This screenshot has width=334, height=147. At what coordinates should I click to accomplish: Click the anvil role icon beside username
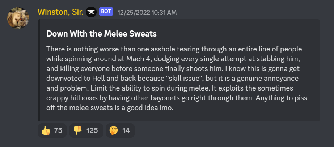[91, 12]
